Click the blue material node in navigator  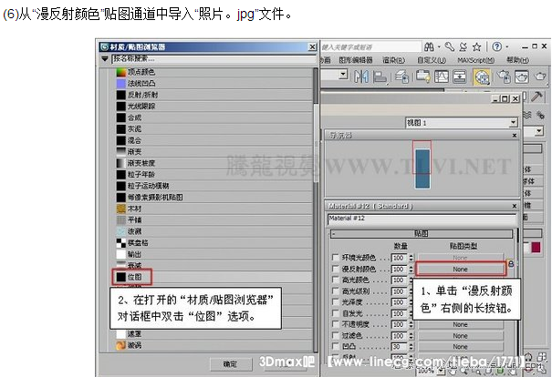(422, 168)
